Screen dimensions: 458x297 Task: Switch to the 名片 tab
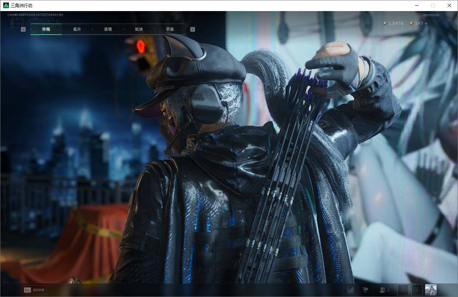[77, 29]
